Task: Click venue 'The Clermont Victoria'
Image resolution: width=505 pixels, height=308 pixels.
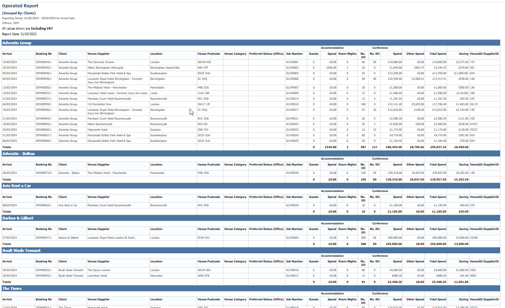Action: [x=101, y=62]
